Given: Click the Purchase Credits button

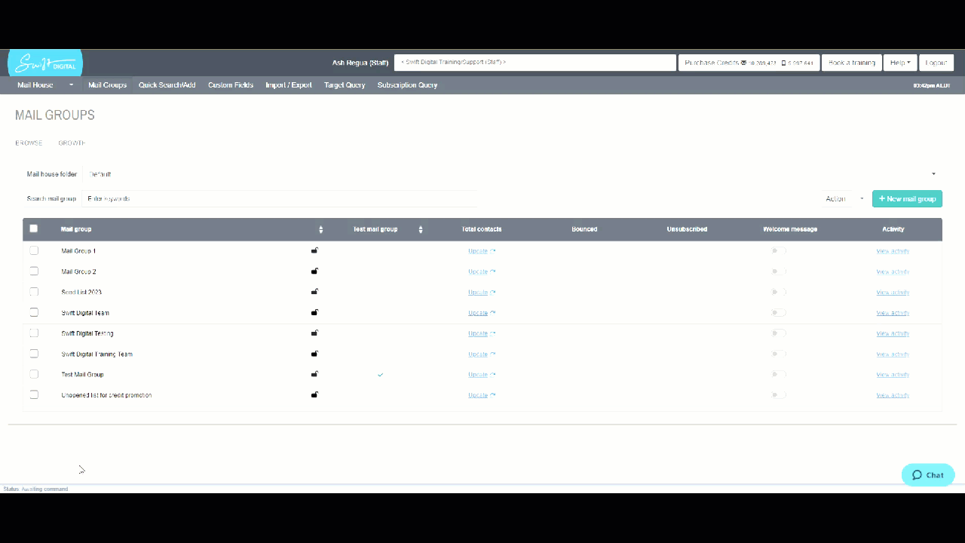Looking at the screenshot, I should [749, 63].
